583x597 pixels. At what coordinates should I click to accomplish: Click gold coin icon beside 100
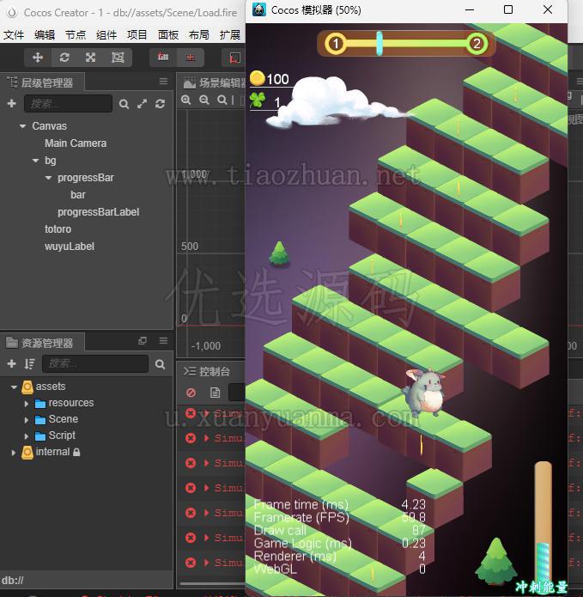point(258,78)
